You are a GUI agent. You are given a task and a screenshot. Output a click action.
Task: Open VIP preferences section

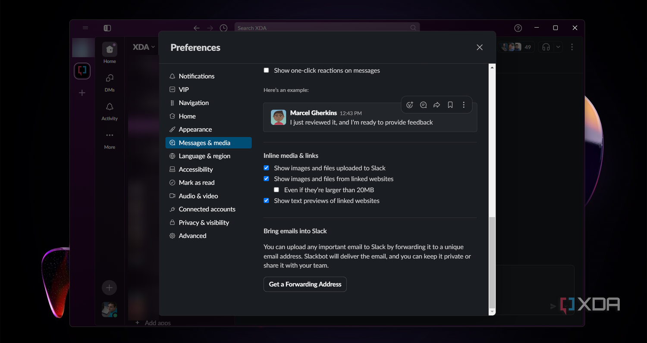[x=208, y=90]
